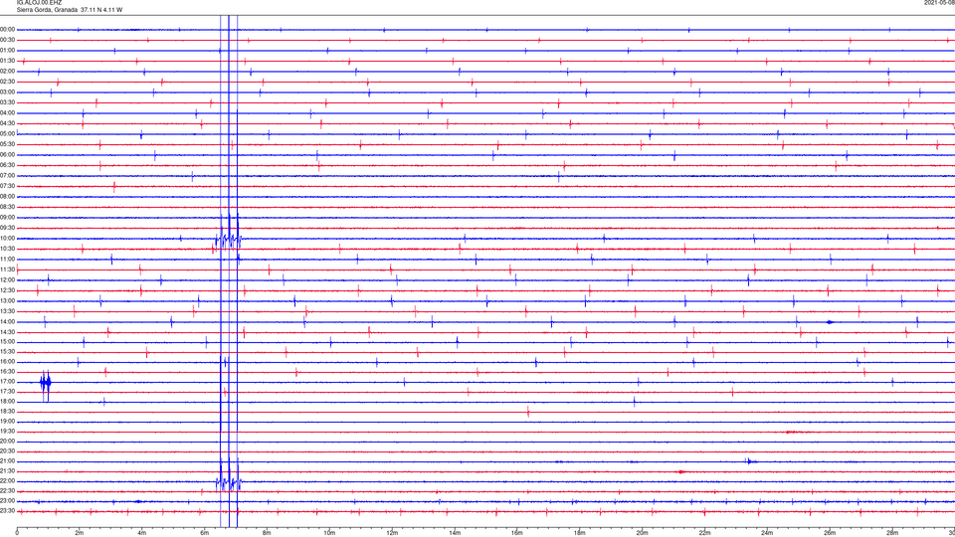Click the 26m axis tick label

pyautogui.click(x=830, y=533)
